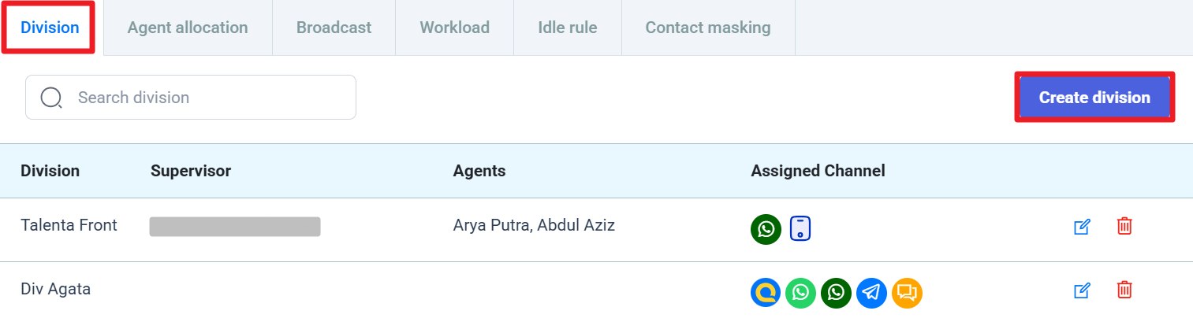The height and width of the screenshot is (318, 1193).
Task: Open the Broadcast tab
Action: click(x=334, y=28)
